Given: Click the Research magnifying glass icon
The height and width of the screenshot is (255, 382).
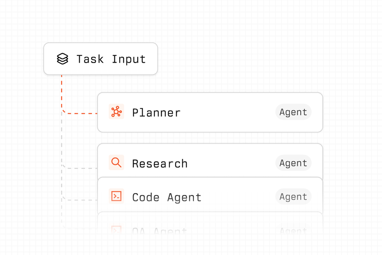Looking at the screenshot, I should coord(116,162).
